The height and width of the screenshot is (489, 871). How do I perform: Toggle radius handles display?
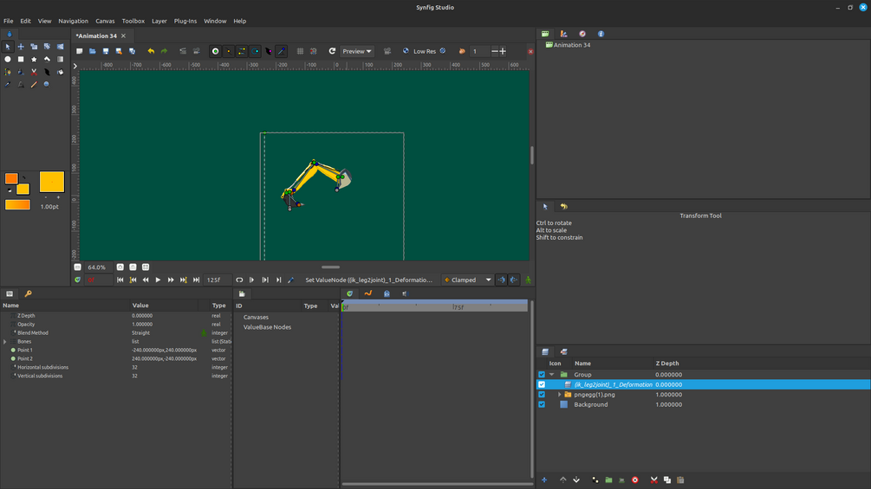[x=256, y=51]
